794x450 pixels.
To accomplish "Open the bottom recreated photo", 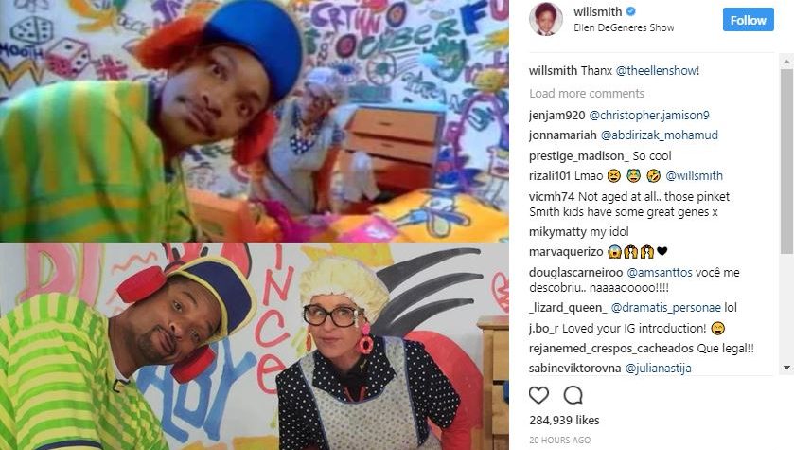I will (x=255, y=347).
